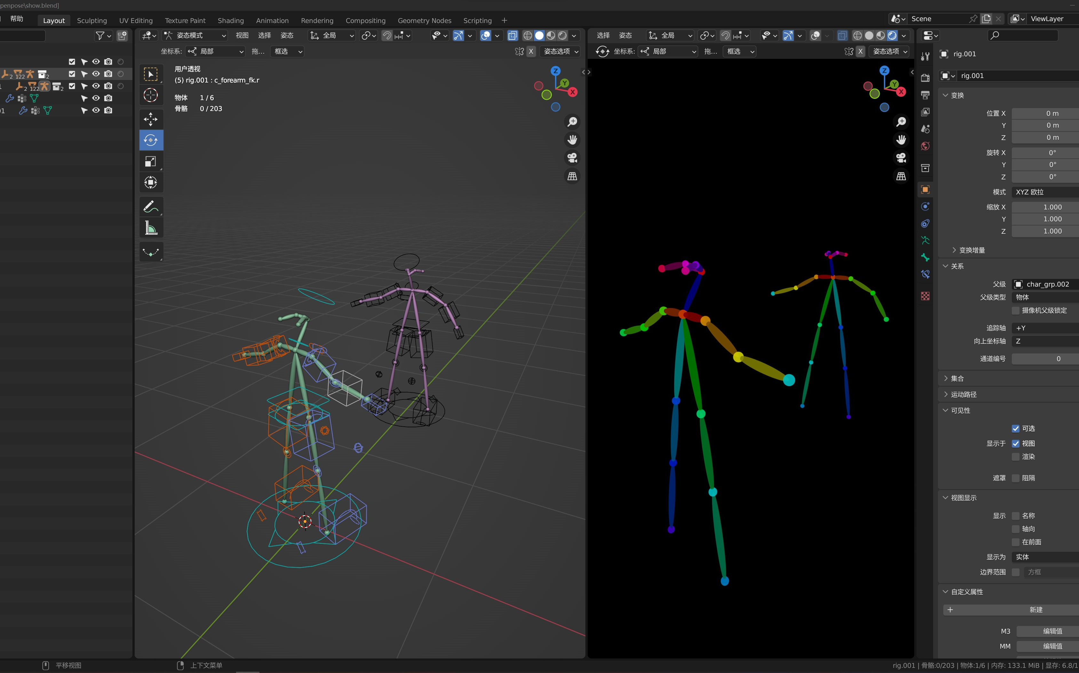Switch to the Sculpting workspace tab

[92, 20]
